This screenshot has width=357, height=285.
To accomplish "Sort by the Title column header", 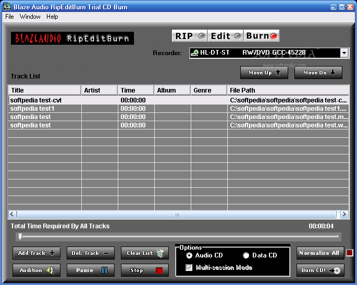I will click(45, 90).
